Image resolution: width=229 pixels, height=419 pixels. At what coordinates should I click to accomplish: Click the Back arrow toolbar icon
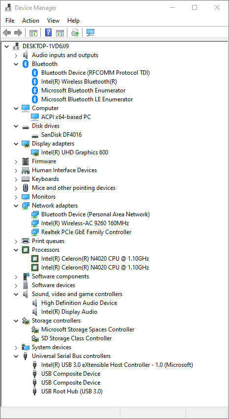pyautogui.click(x=7, y=33)
